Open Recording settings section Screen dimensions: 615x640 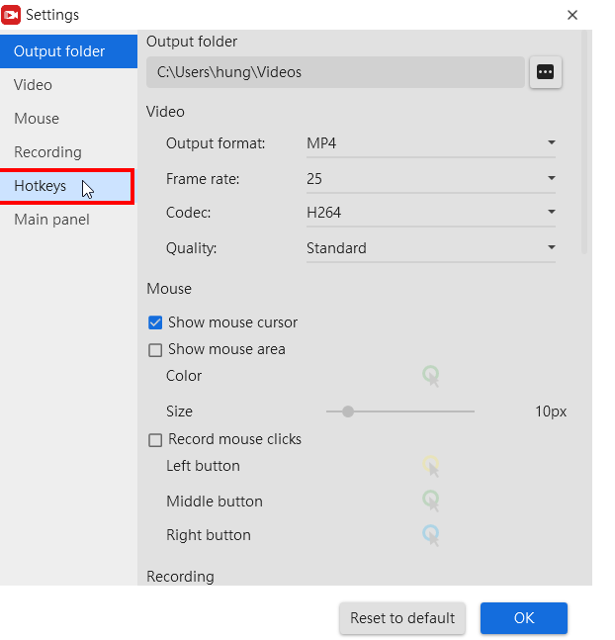68,152
